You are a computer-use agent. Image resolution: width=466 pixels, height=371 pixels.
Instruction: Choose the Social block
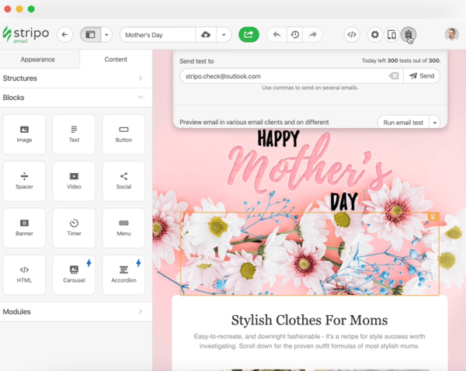123,181
